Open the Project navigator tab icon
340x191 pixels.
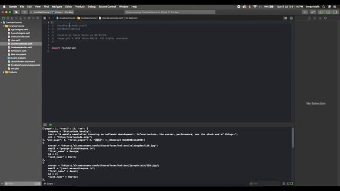click(4, 18)
